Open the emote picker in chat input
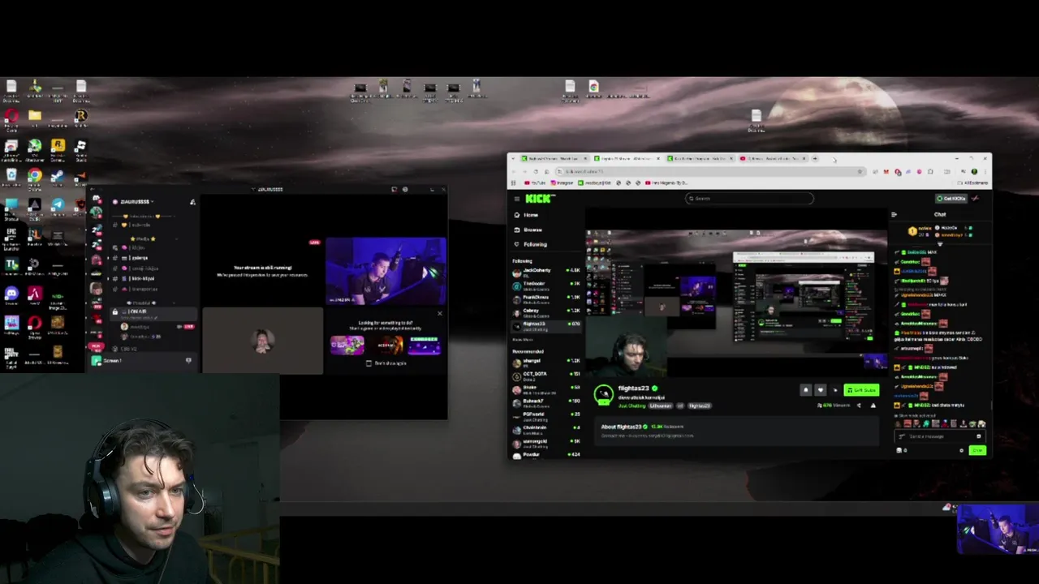This screenshot has width=1039, height=584. click(x=978, y=436)
